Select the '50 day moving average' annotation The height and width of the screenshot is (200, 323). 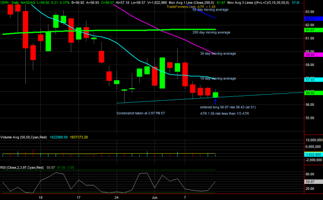[x=210, y=10]
